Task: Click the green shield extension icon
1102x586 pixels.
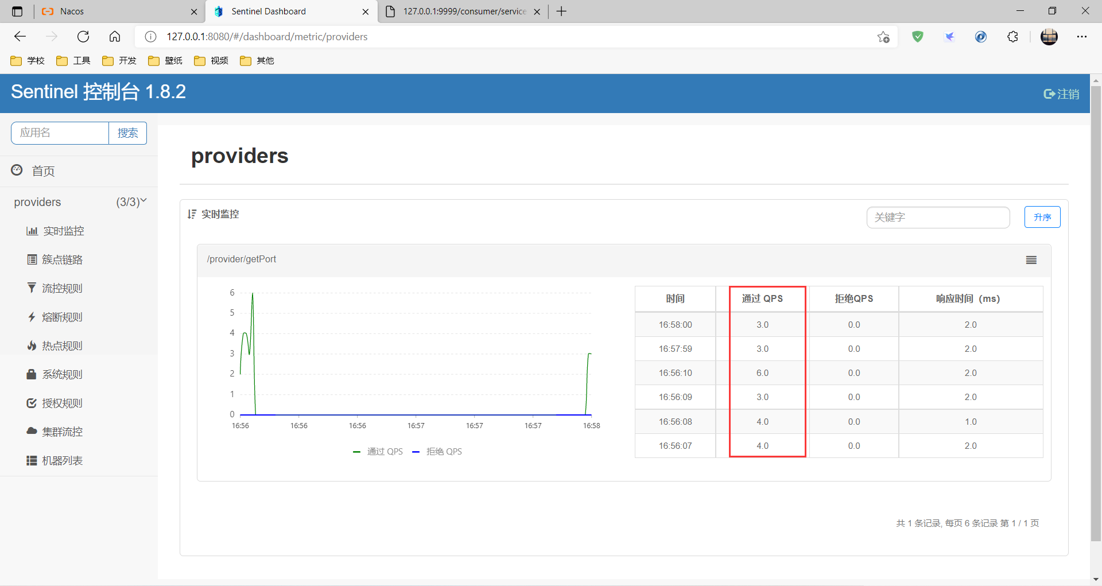Action: [x=918, y=37]
